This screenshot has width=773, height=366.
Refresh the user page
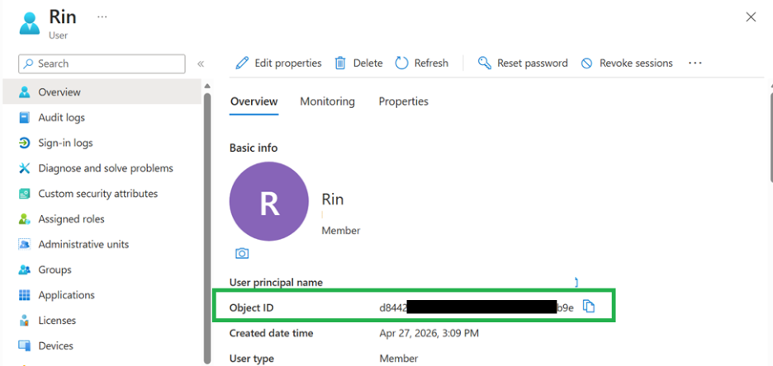tap(421, 63)
